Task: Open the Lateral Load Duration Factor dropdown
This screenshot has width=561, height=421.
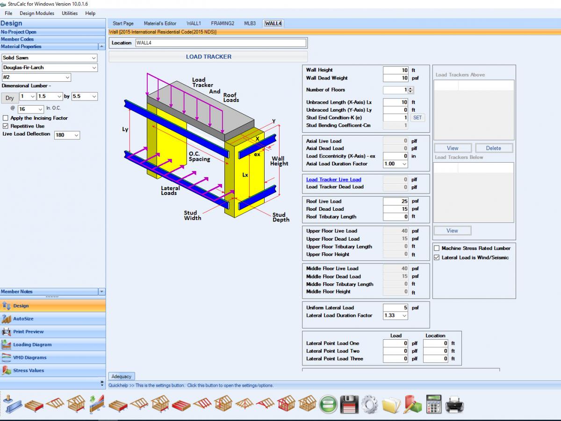Action: pyautogui.click(x=395, y=315)
